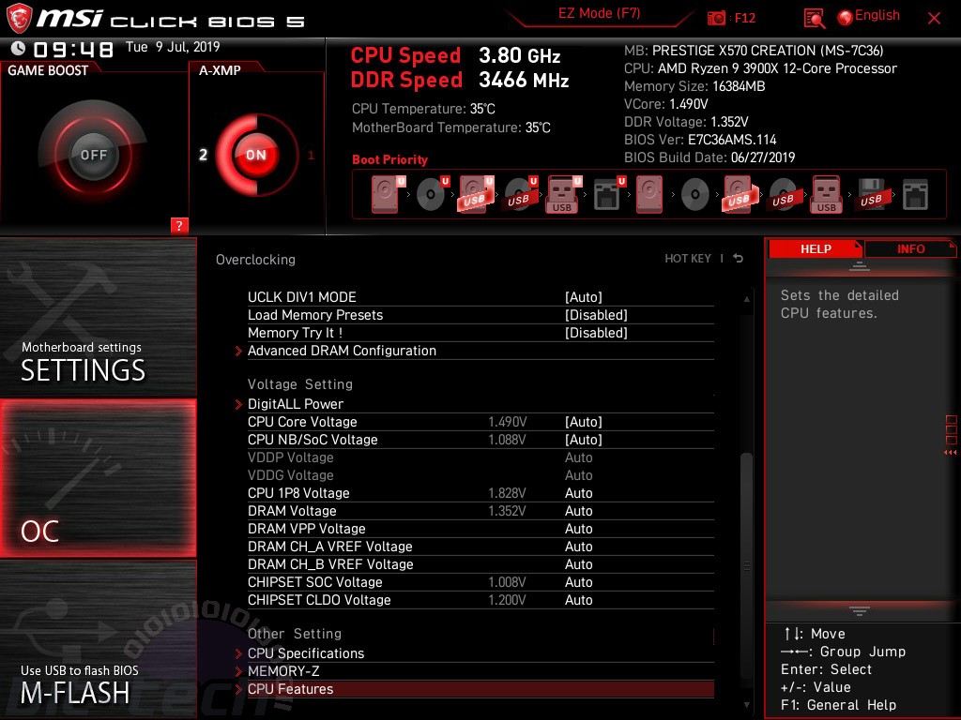Click the system clock icon
This screenshot has height=720, width=961.
coord(19,48)
